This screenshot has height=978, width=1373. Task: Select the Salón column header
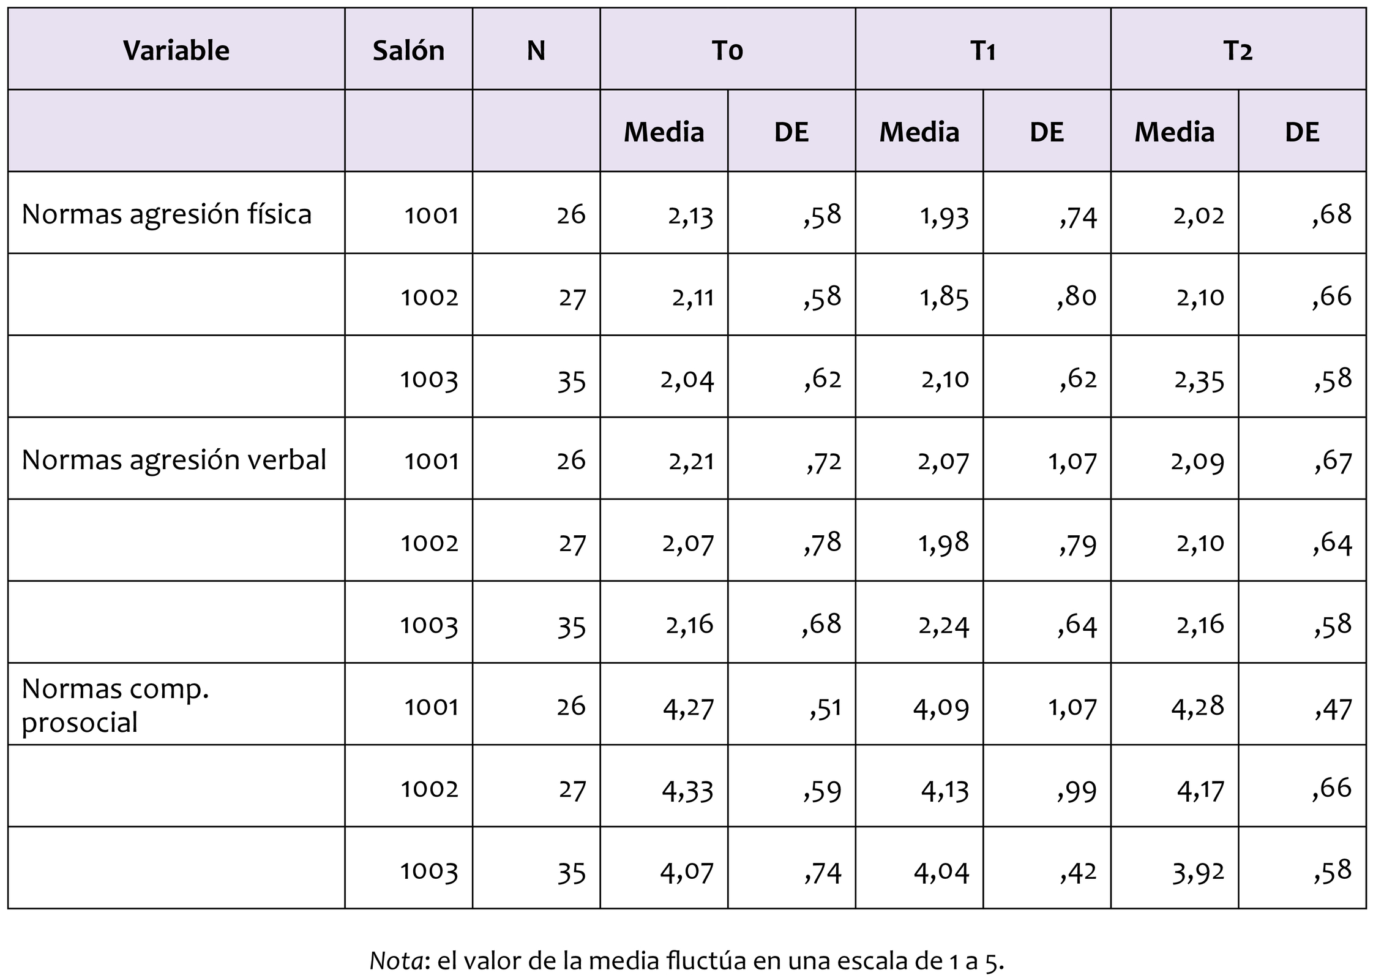tap(408, 50)
